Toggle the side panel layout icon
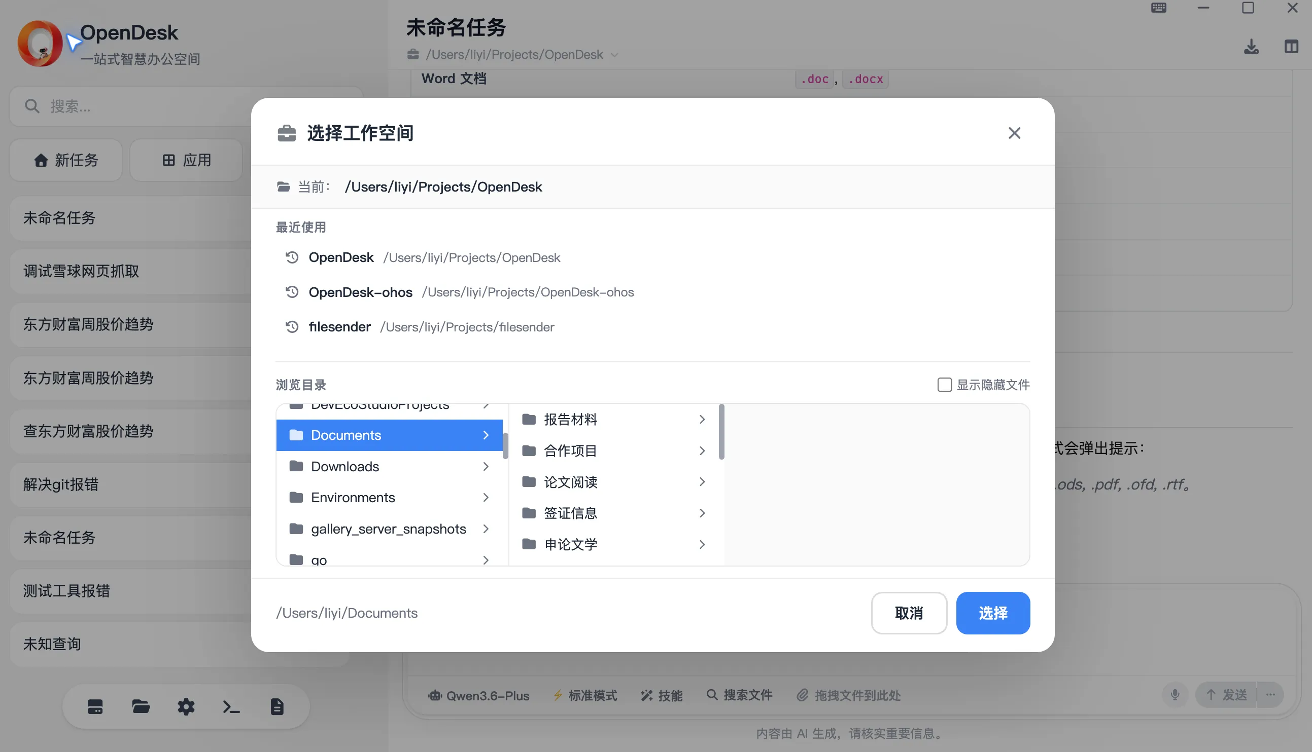Image resolution: width=1312 pixels, height=752 pixels. pos(1291,47)
